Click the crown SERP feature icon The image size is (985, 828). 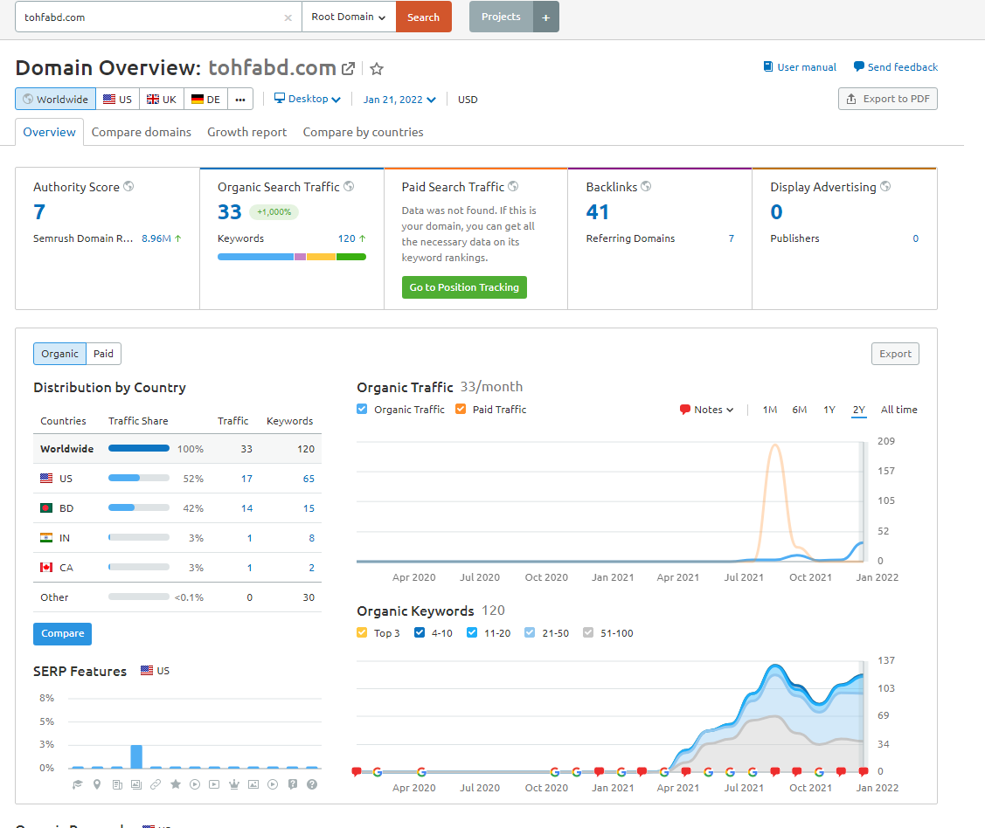pyautogui.click(x=233, y=784)
